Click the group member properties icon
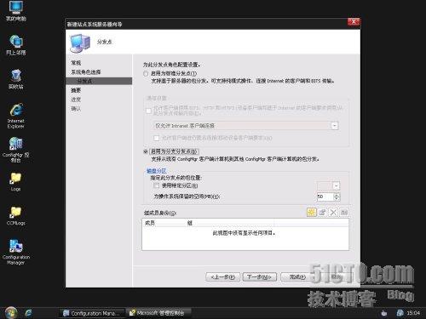This screenshot has height=319, width=426. click(322, 212)
